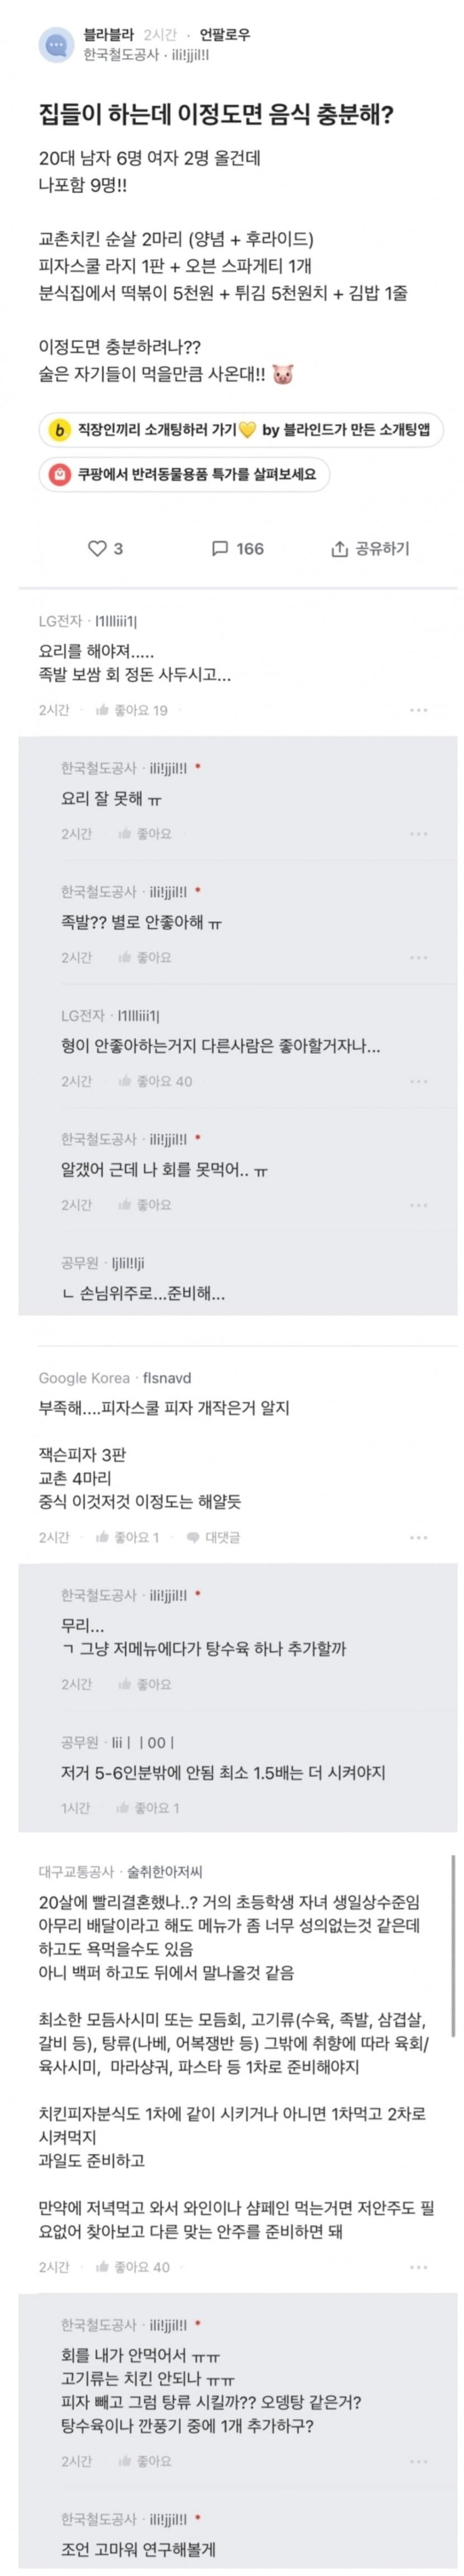Click the post author's profile avatar
The height and width of the screenshot is (2576, 464).
(56, 45)
